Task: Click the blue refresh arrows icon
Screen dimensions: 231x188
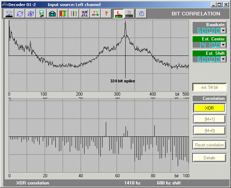Action: (x=19, y=14)
